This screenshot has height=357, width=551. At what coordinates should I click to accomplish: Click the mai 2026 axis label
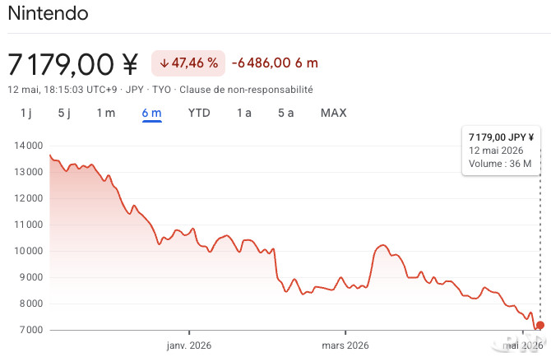[522, 345]
